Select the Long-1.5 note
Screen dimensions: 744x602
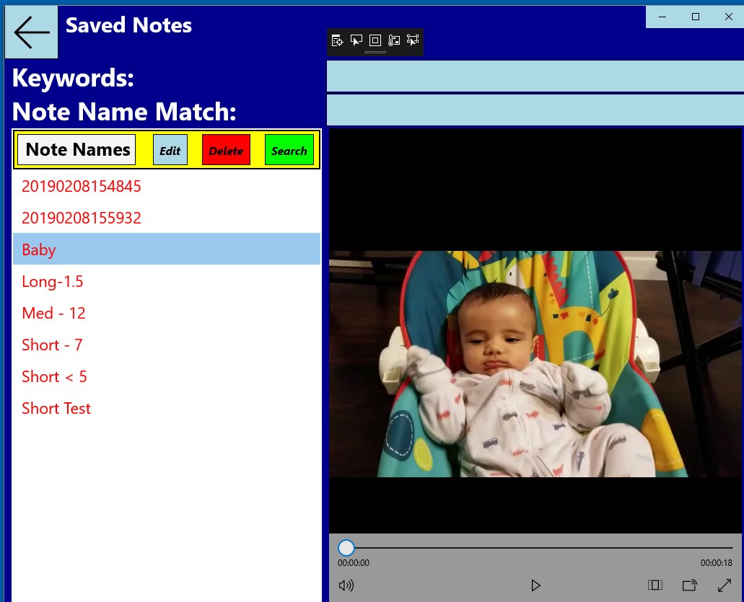167,280
